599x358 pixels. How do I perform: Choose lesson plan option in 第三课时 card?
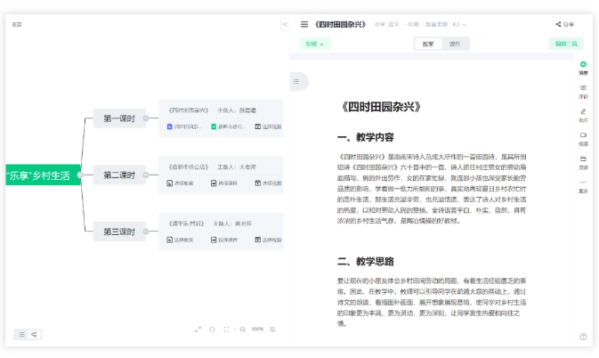180,240
